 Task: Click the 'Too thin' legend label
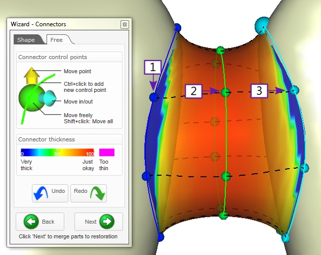click(x=104, y=165)
